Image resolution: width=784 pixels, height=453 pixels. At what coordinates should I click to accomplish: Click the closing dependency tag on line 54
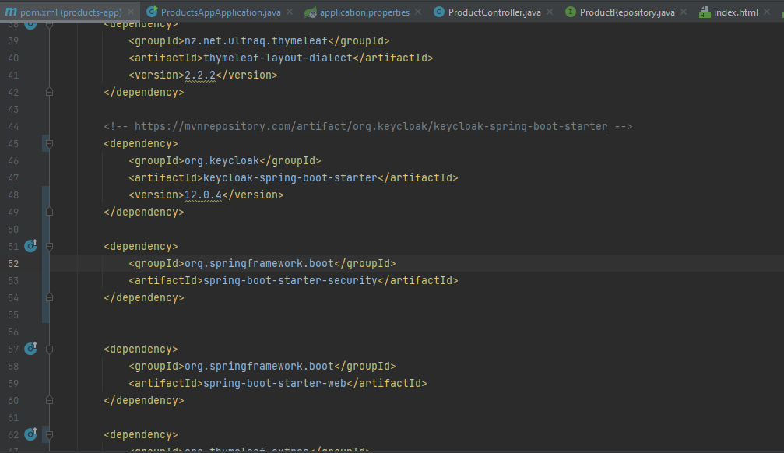[x=144, y=297]
